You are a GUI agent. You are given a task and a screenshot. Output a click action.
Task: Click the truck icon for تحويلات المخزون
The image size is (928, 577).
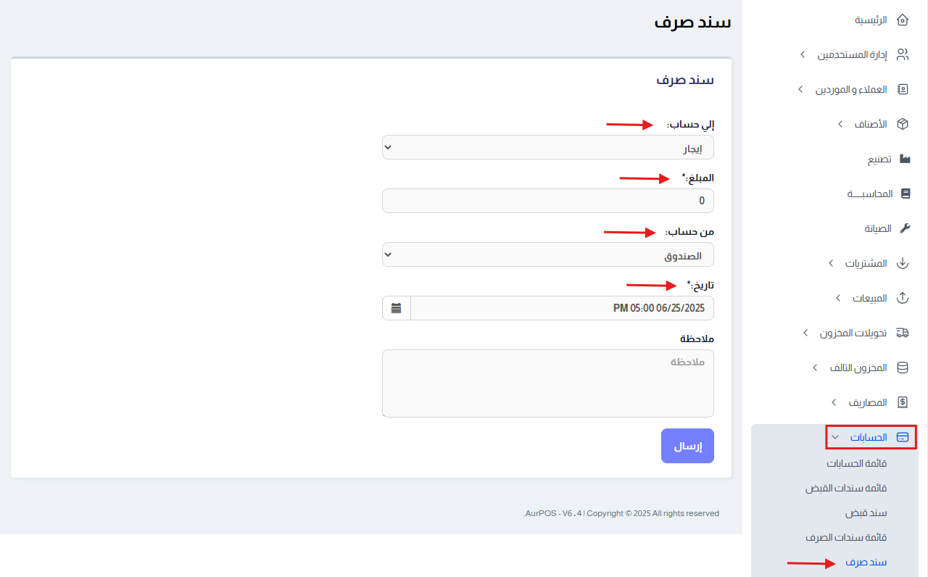tap(903, 333)
